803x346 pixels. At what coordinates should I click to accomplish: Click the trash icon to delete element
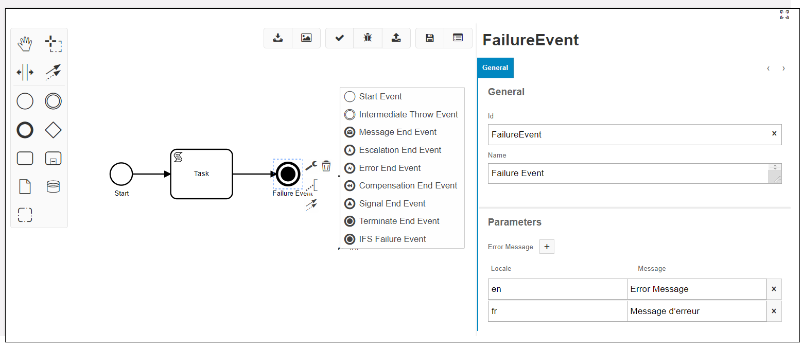(x=326, y=166)
